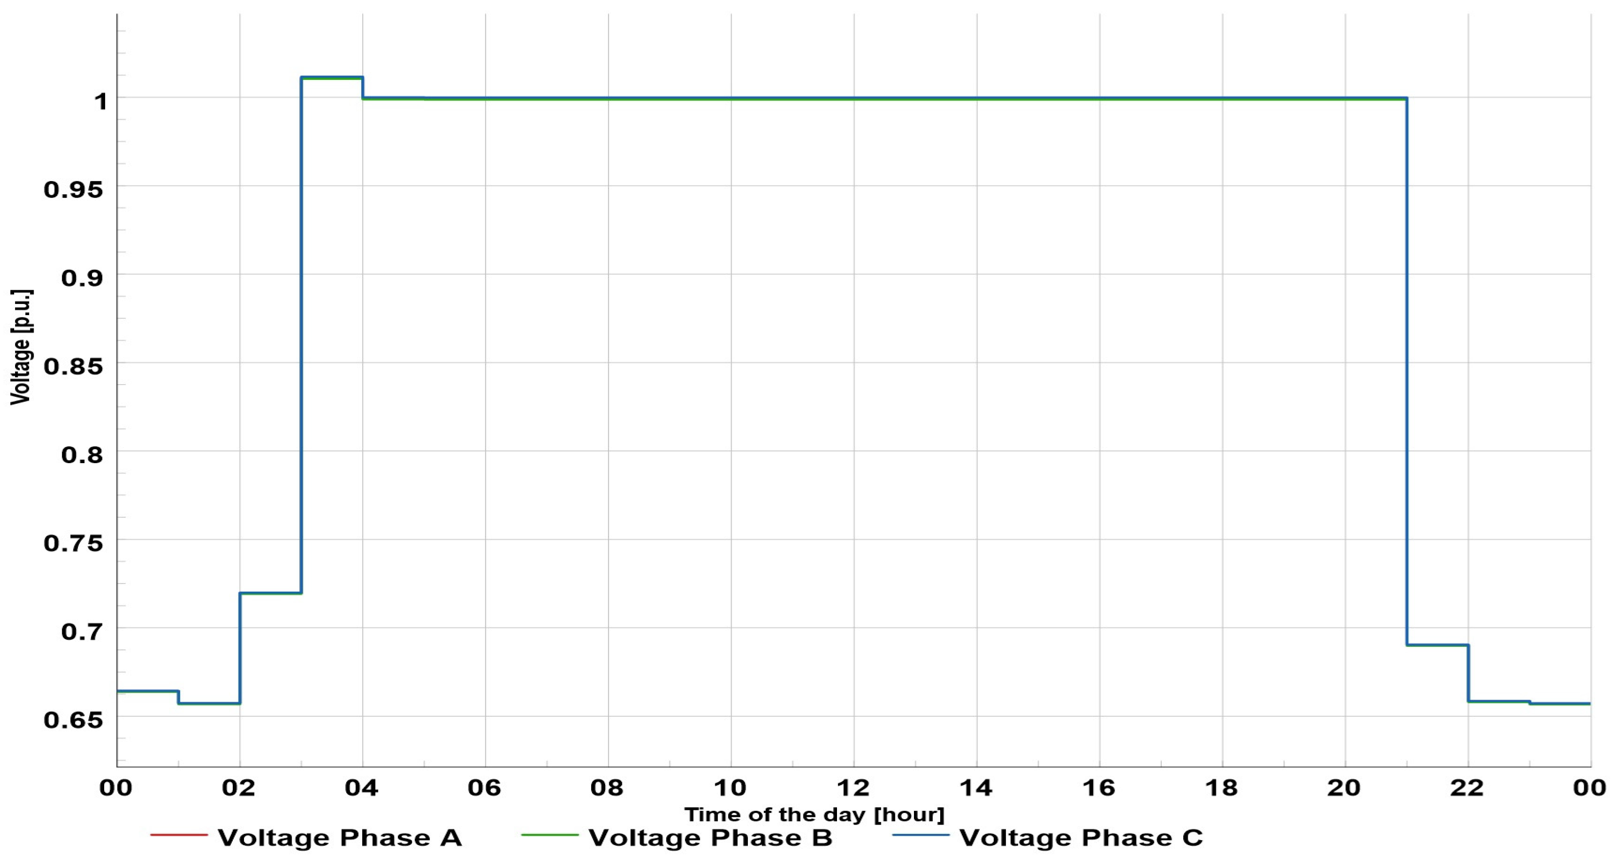
Task: Click the x-axis tick label 16
Action: pos(1098,788)
